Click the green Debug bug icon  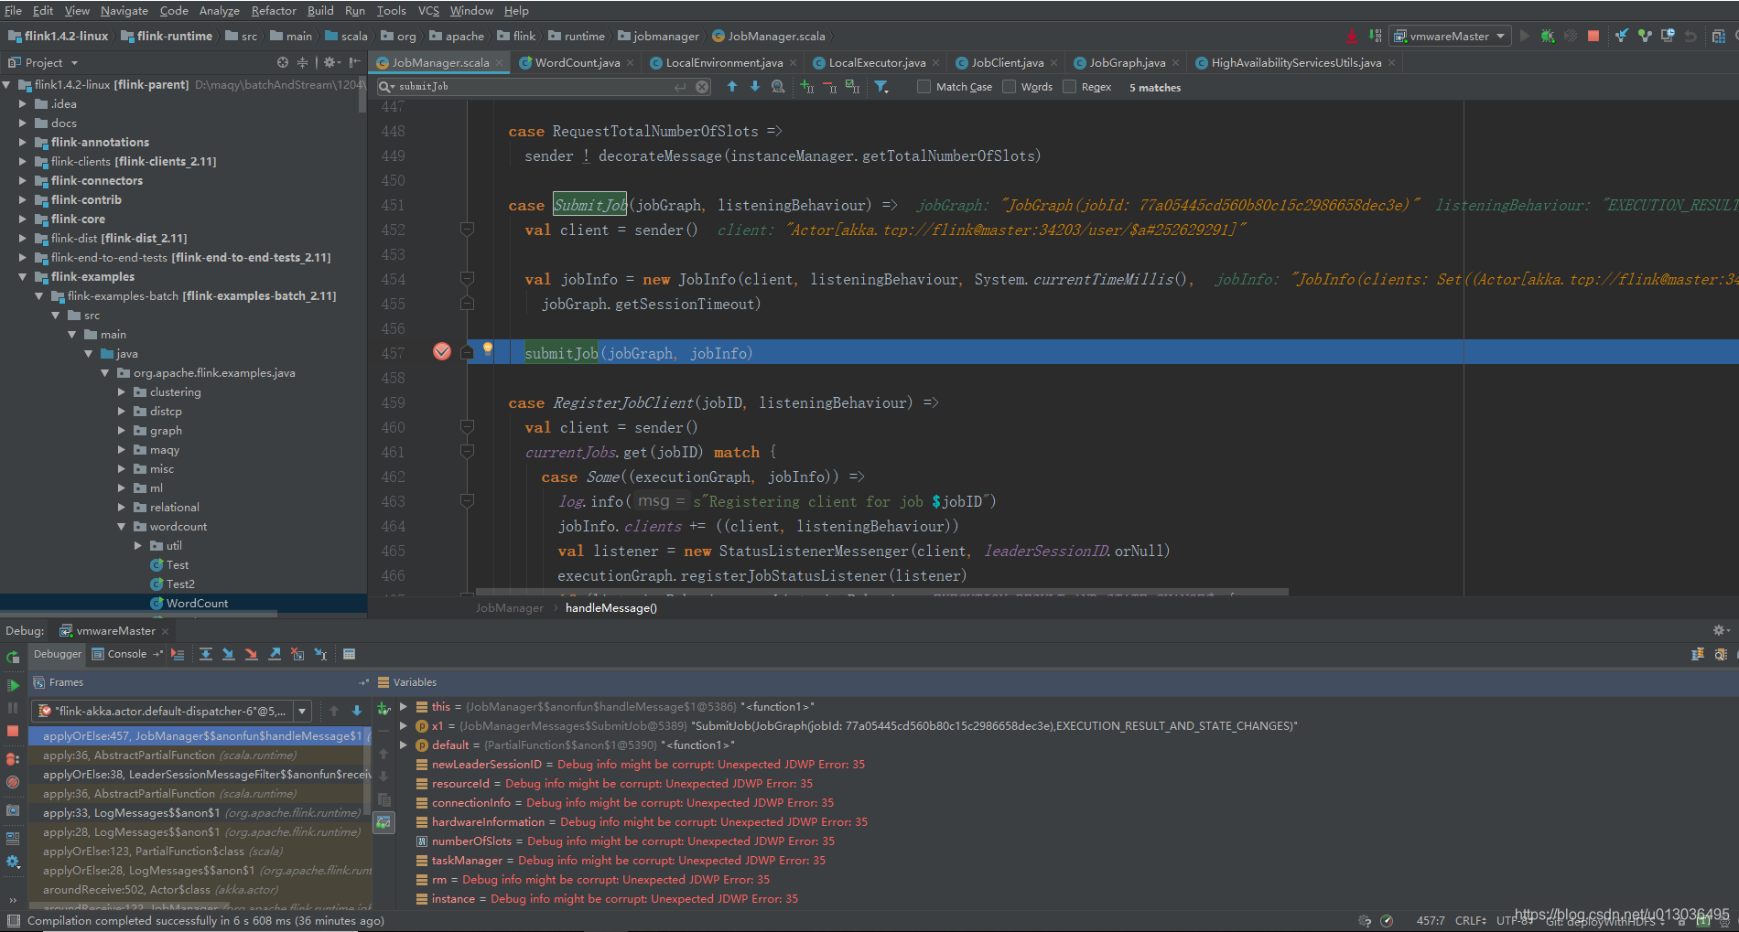(x=1547, y=36)
